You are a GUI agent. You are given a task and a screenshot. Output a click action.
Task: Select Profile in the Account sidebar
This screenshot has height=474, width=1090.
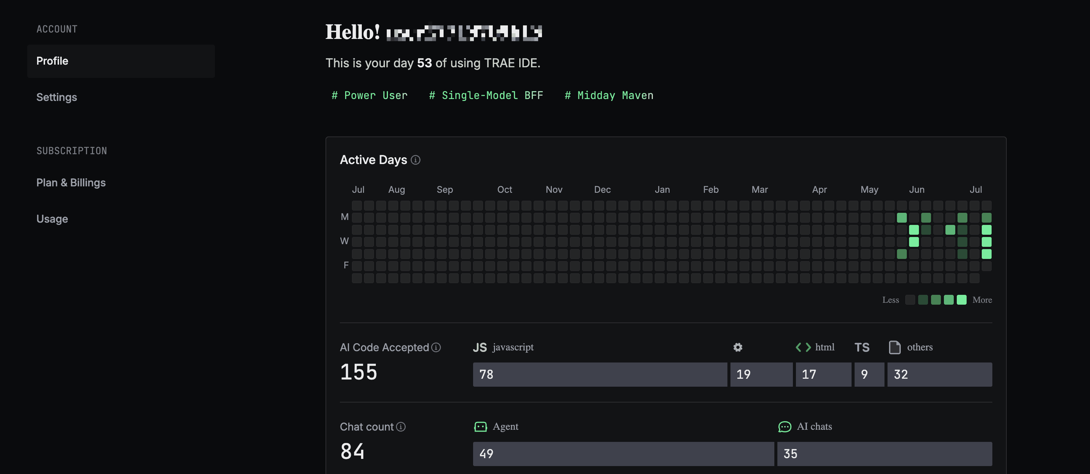pos(52,61)
